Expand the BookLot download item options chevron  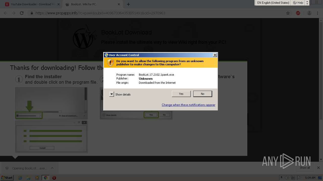tap(52, 168)
